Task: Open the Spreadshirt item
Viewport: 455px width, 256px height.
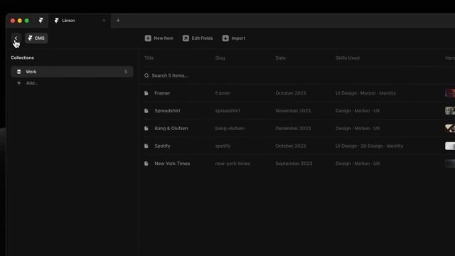Action: pos(167,111)
